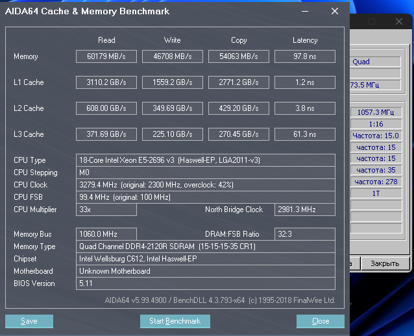Viewport: 414px width, 336px height.
Task: Select Memory Write value 46708 MB/s
Action: (x=173, y=56)
